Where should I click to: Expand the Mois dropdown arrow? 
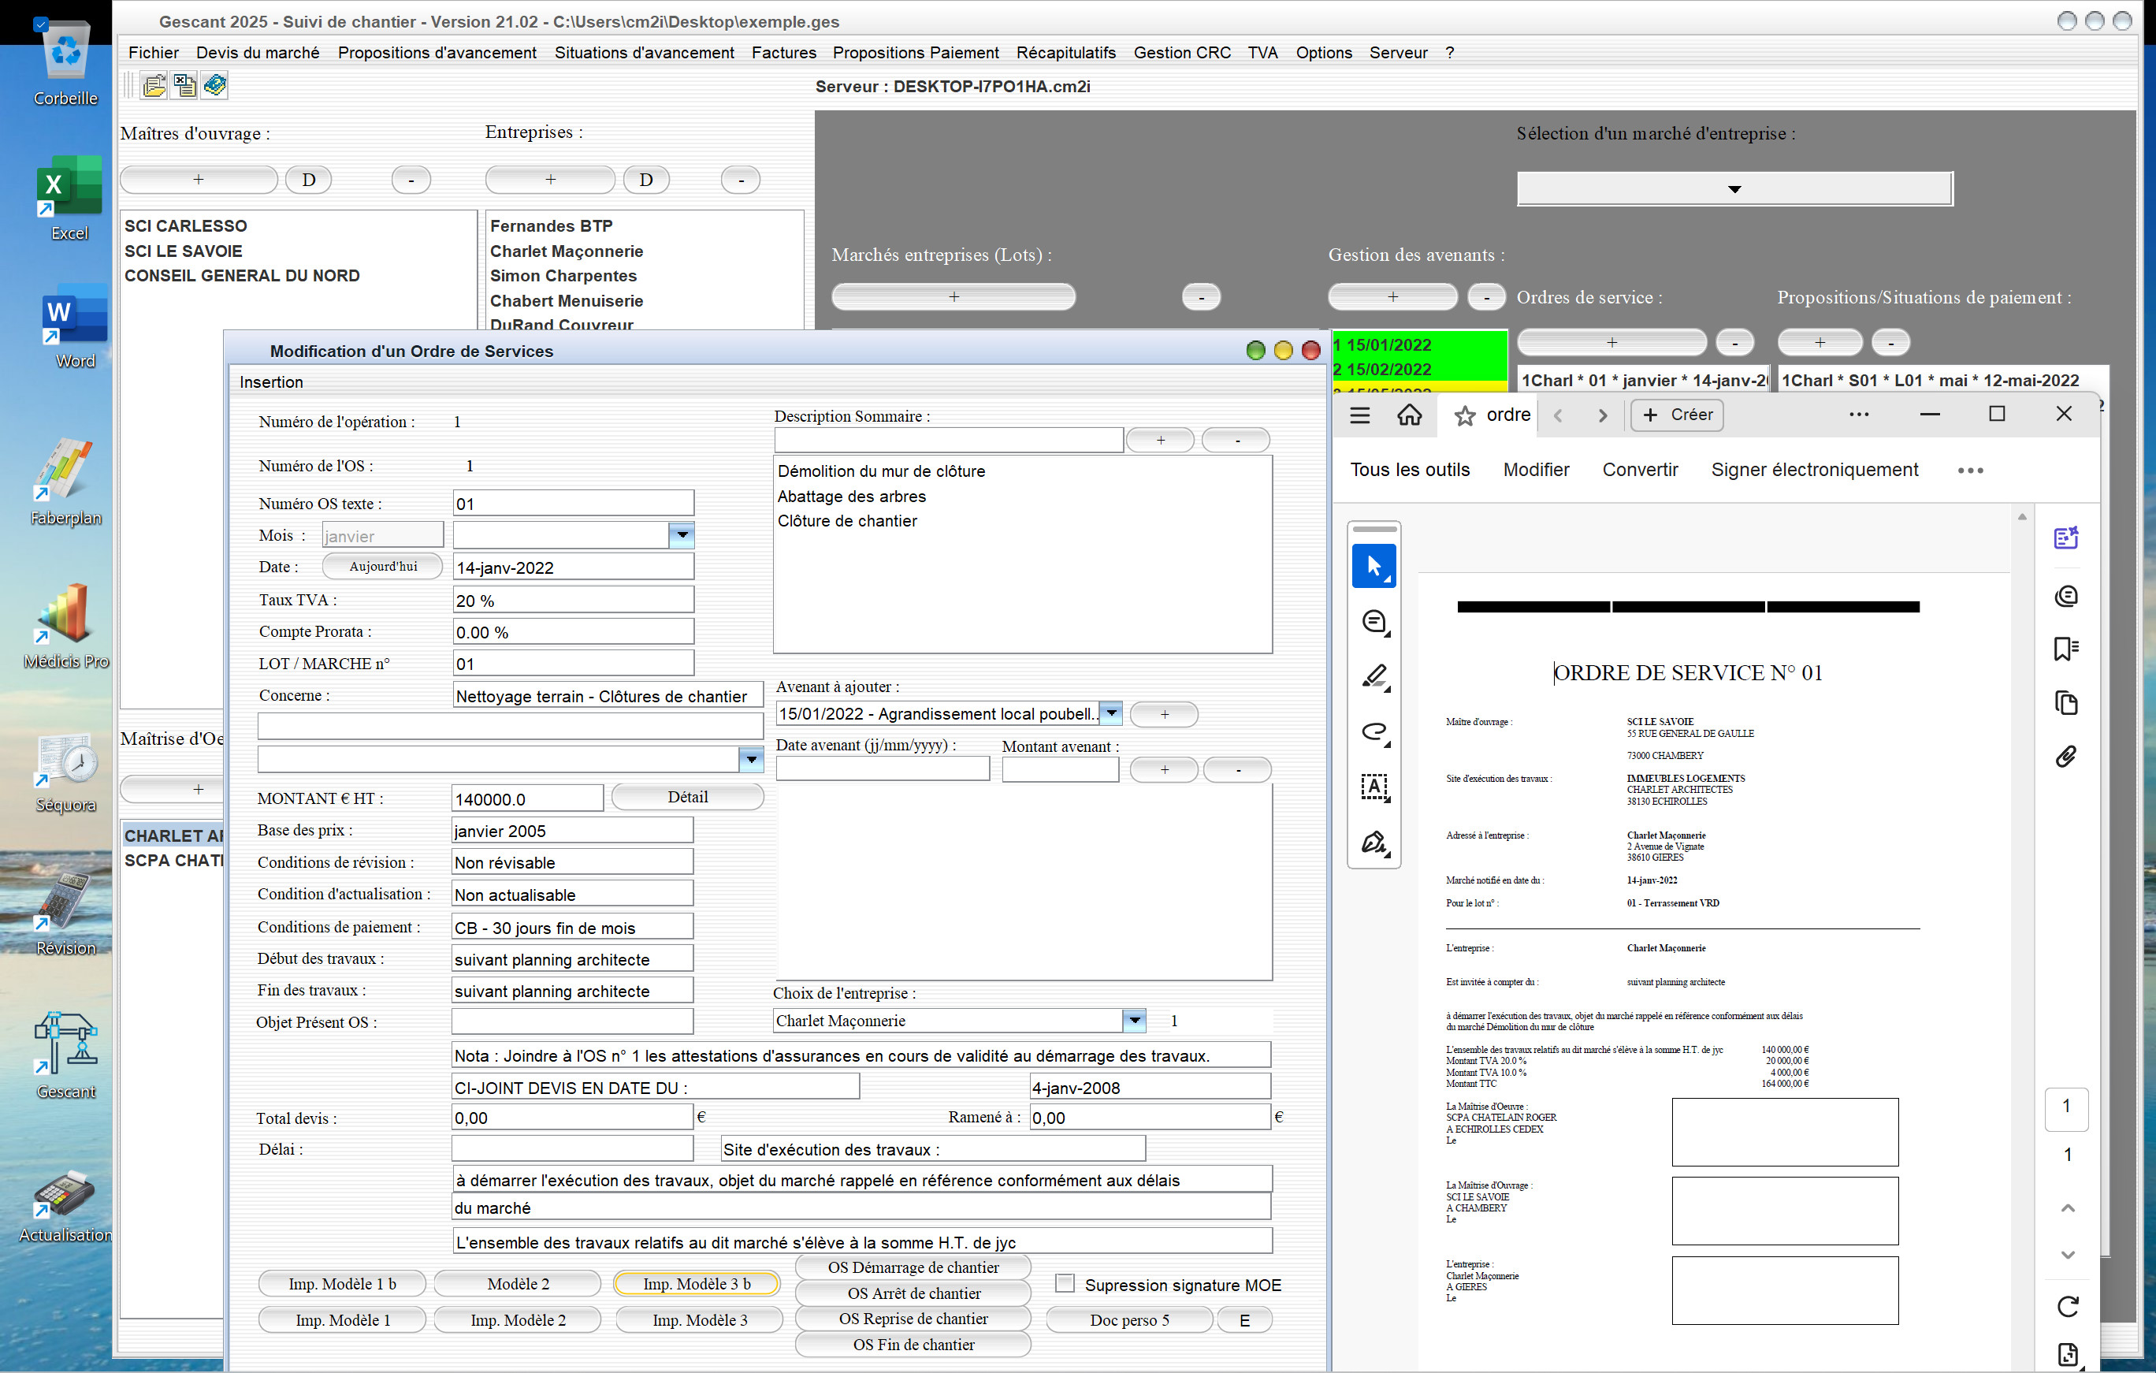(682, 536)
